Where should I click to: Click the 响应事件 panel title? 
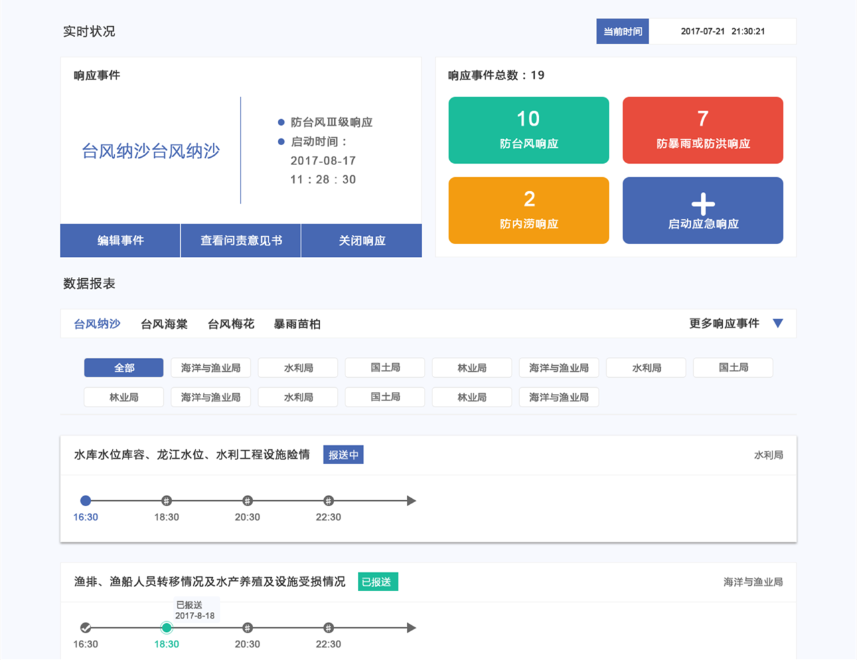(x=97, y=76)
